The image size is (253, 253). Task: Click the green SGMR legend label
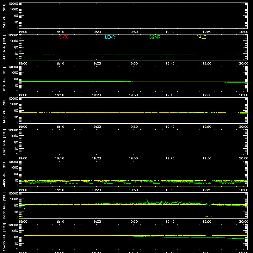[x=155, y=37]
